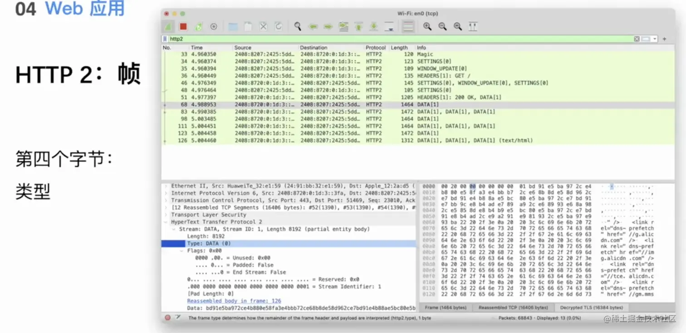Viewport: 686px width, 333px height.
Task: Click the red expert information status icon
Action: (167, 318)
